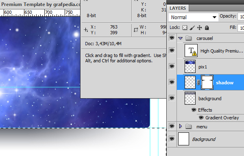This screenshot has width=244, height=156.
Task: Toggle Gradient Overlay effect visibility
Action: [x=201, y=117]
